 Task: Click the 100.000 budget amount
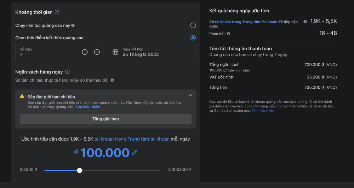click(105, 153)
